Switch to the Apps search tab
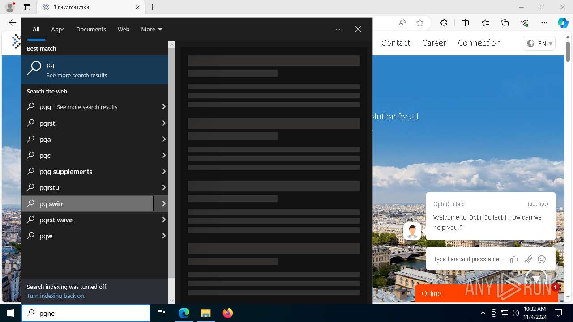The image size is (573, 322). 58,30
